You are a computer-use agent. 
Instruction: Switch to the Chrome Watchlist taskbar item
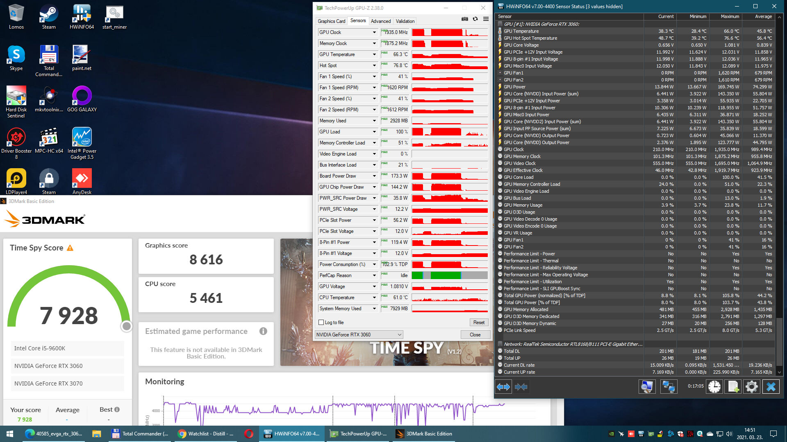[206, 434]
